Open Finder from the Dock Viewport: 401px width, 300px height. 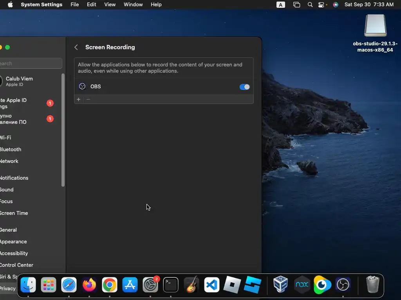(x=28, y=285)
